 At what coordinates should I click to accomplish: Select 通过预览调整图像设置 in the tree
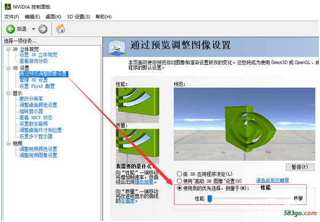[44, 74]
